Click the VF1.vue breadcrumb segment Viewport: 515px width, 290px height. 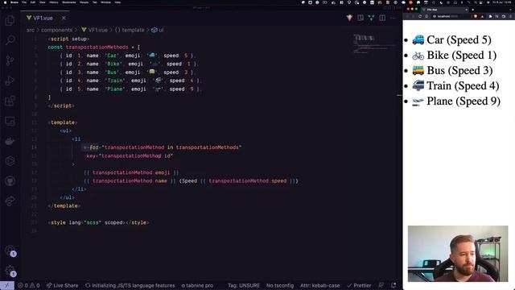click(x=94, y=30)
